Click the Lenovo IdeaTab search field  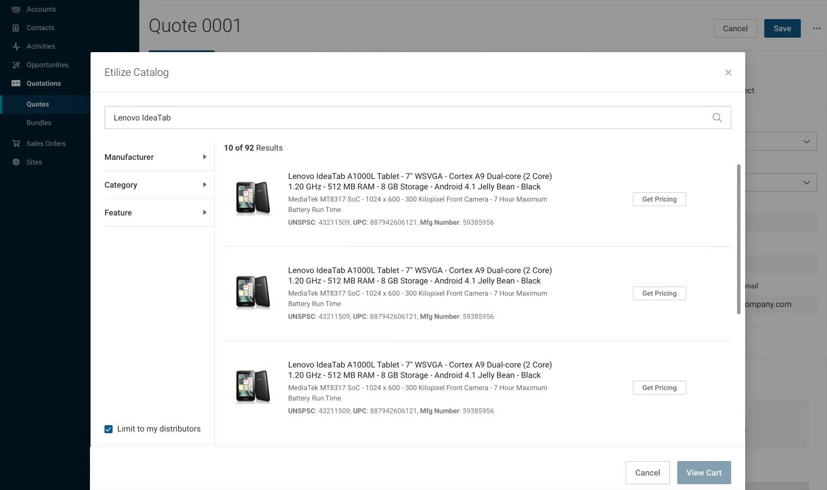[406, 118]
